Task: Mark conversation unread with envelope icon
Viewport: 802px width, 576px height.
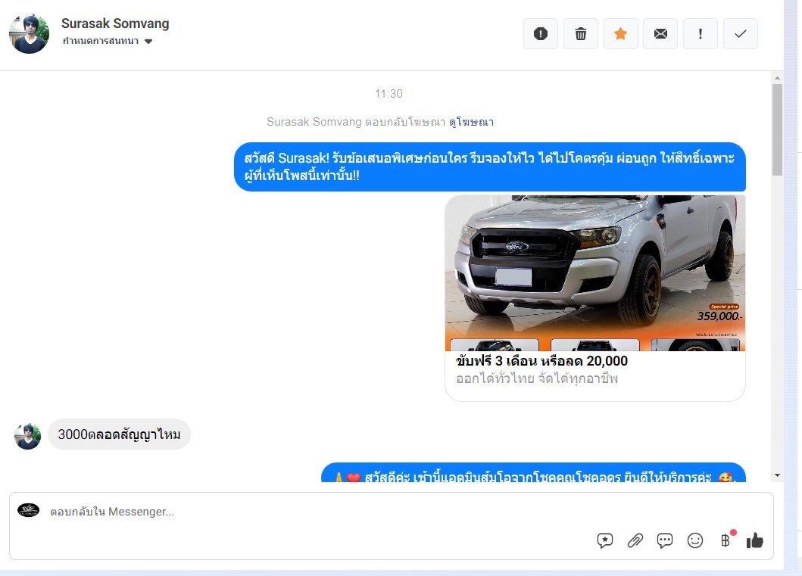Action: 660,34
